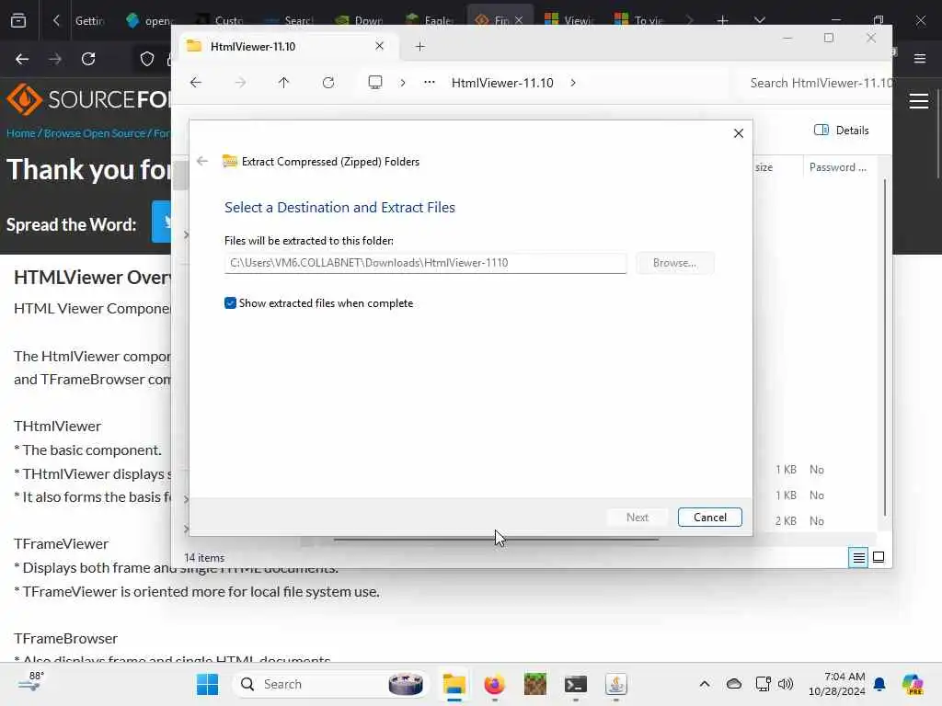Image resolution: width=942 pixels, height=706 pixels.
Task: Click the Home breadcrumb link
Action: [x=20, y=133]
